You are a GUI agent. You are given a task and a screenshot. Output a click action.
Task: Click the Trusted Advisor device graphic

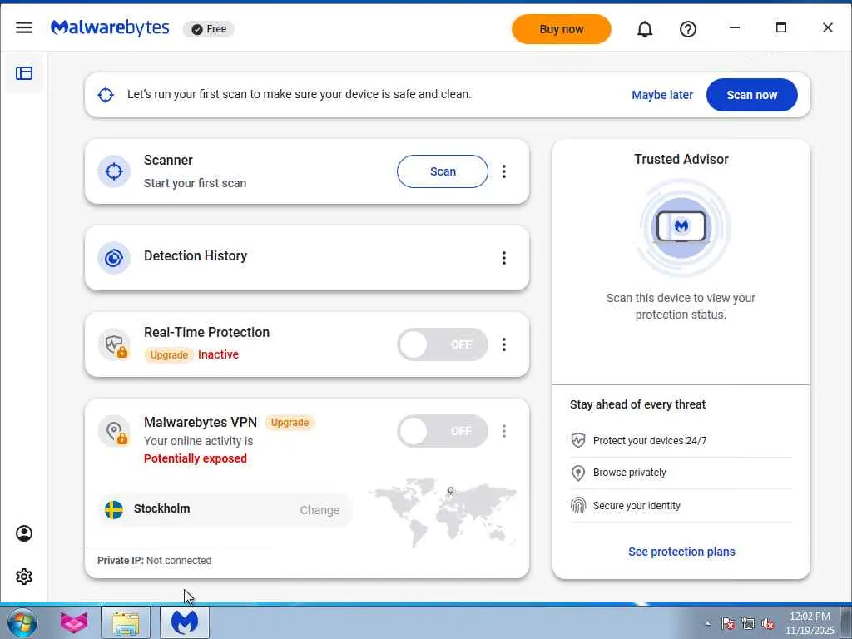[x=681, y=227]
